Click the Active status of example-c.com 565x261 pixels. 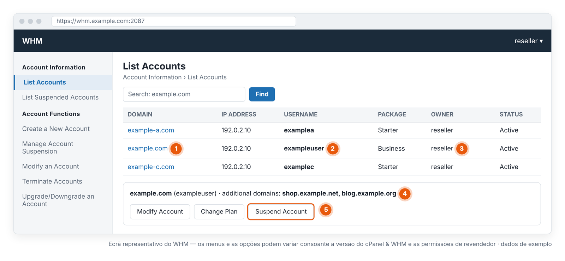[509, 167]
